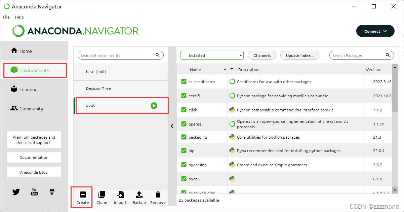
Task: Select the Environments sidebar tab
Action: point(35,70)
